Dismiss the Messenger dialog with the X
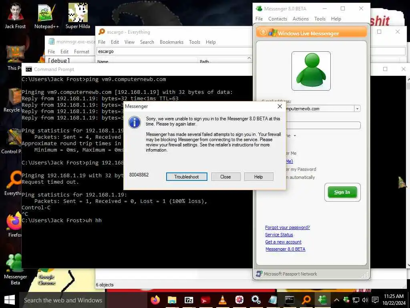 [280, 106]
